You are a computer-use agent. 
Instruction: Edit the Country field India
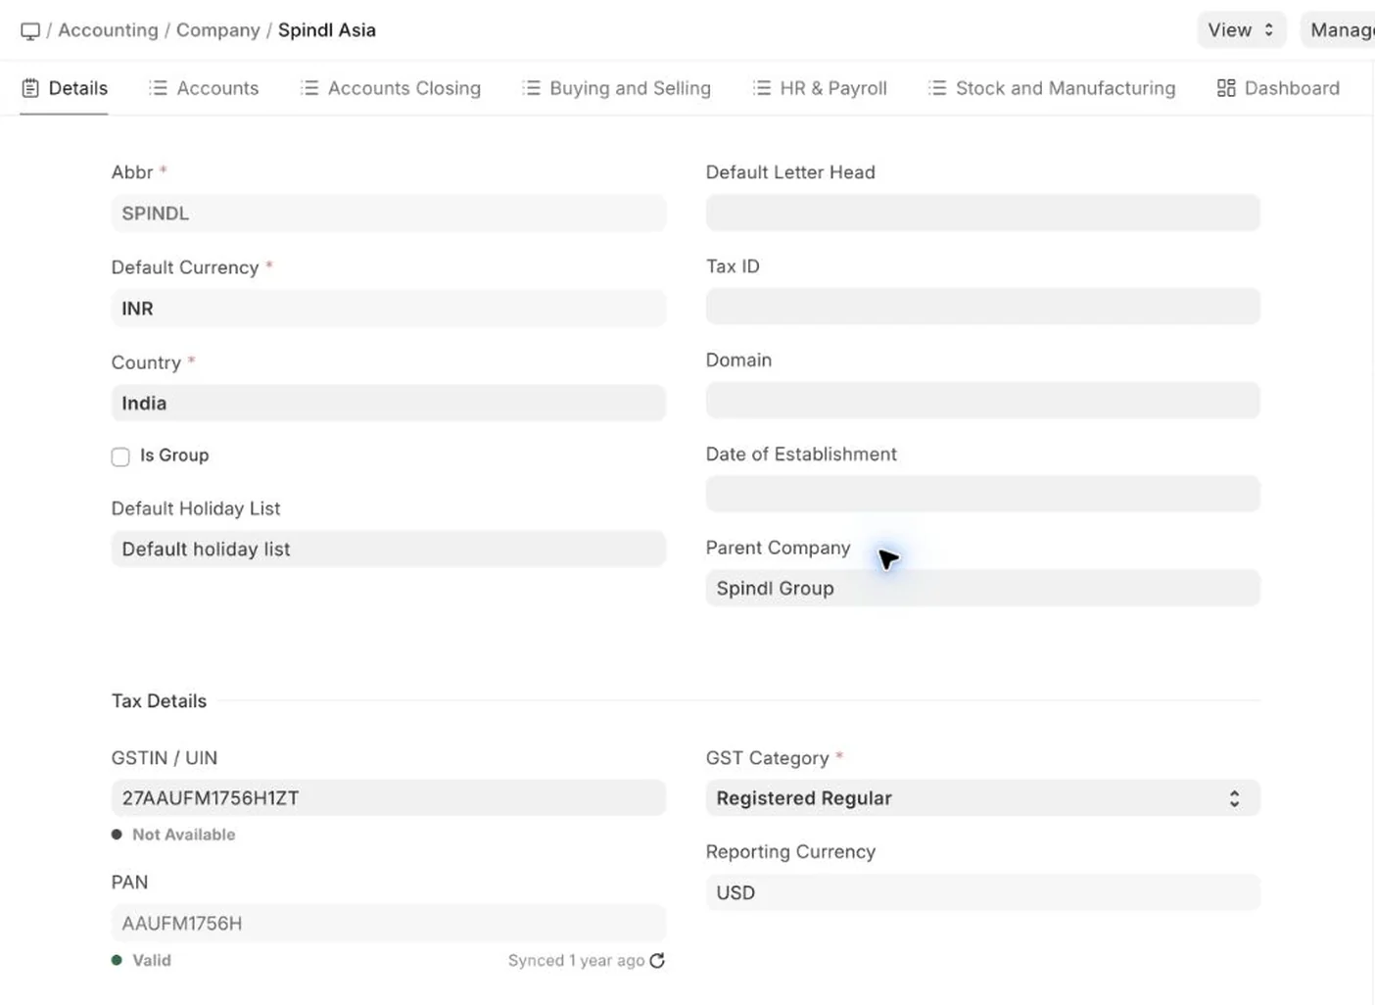click(x=389, y=404)
